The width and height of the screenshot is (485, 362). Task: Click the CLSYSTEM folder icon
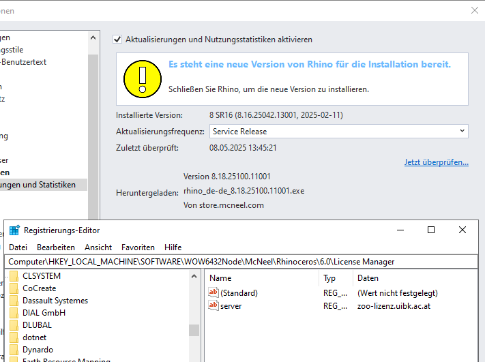click(x=14, y=276)
